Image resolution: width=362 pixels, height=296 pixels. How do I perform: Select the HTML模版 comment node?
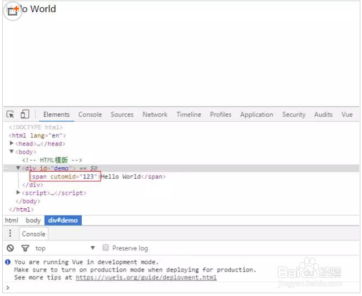point(52,160)
